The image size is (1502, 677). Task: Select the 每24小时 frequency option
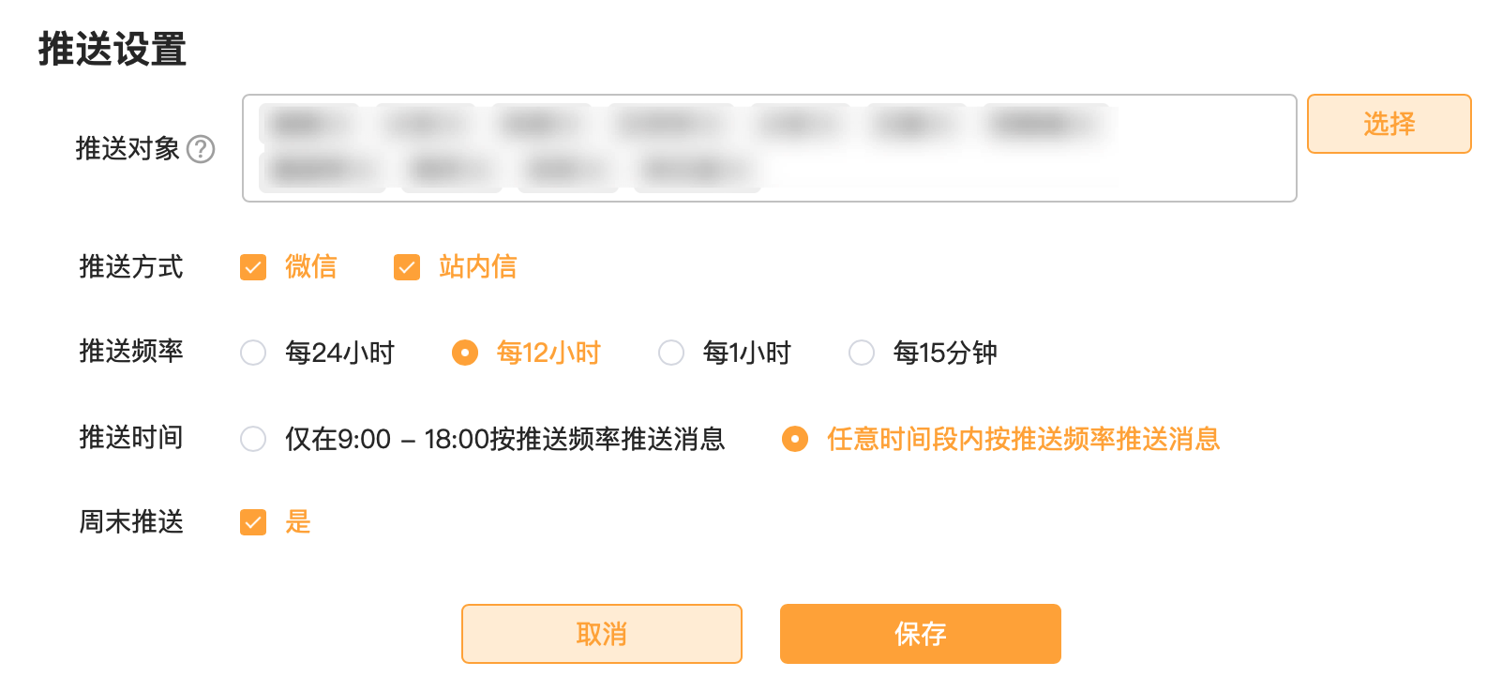pyautogui.click(x=253, y=353)
